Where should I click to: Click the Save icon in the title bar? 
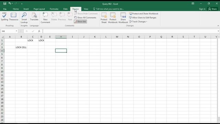tap(5, 3)
